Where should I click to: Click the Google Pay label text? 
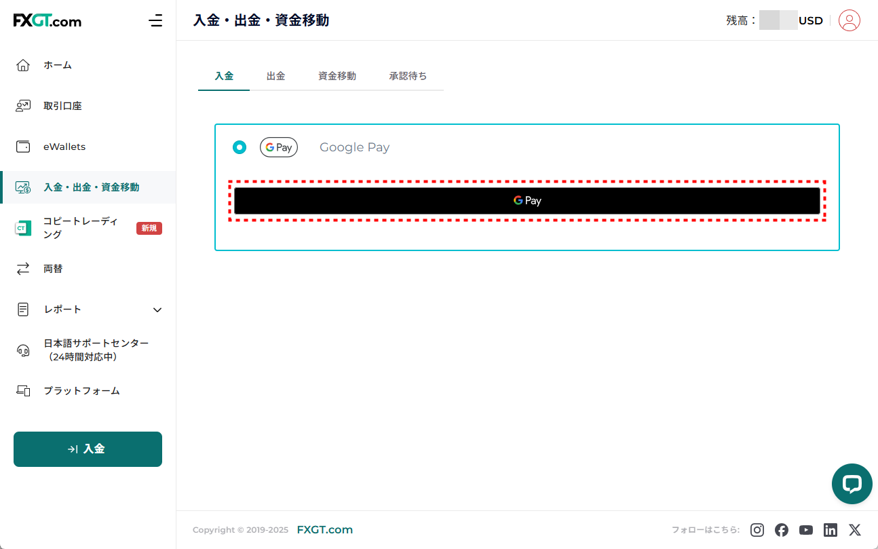pos(354,147)
